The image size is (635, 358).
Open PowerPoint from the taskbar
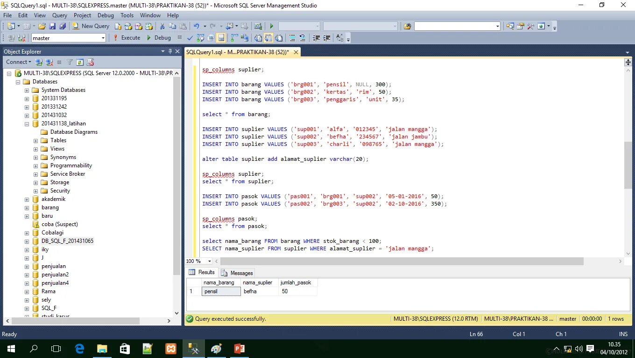240,348
